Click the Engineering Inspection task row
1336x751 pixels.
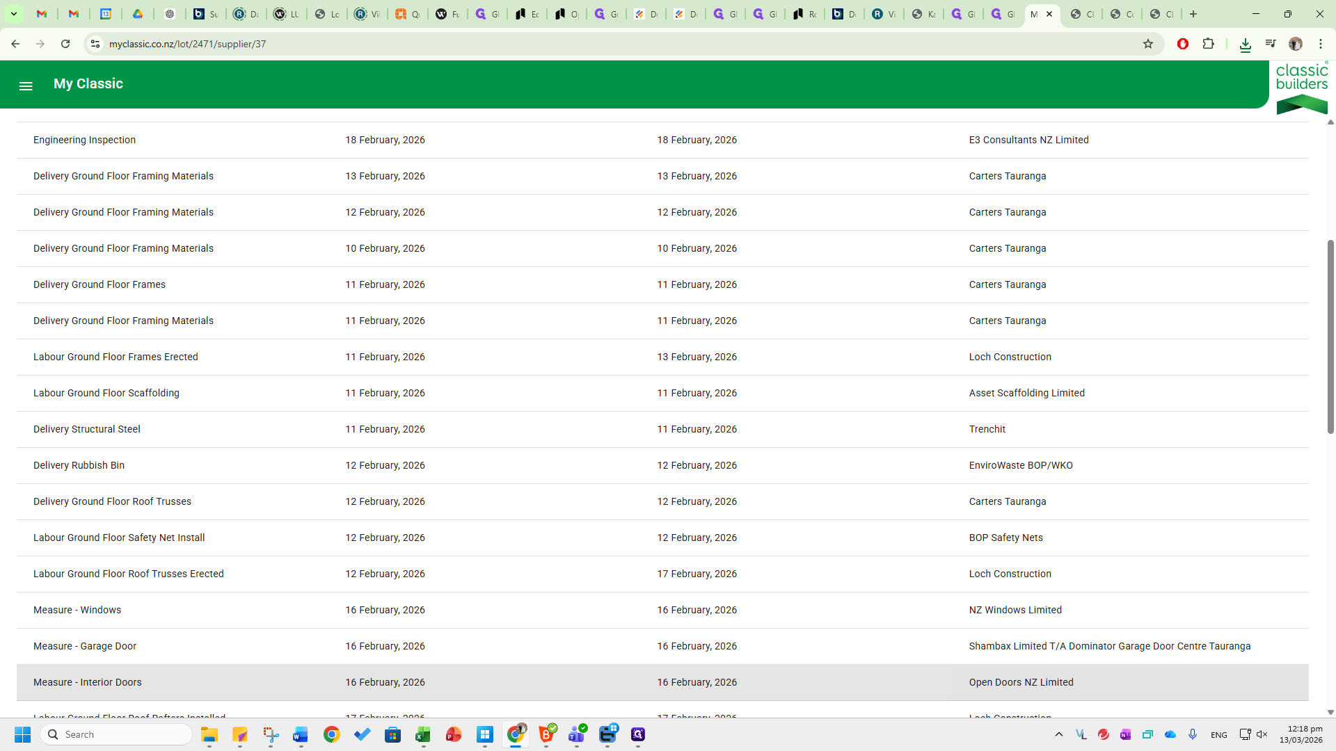tap(84, 140)
